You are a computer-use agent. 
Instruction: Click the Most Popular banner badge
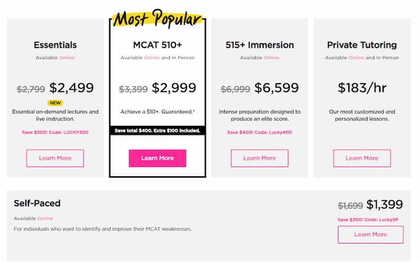(157, 18)
